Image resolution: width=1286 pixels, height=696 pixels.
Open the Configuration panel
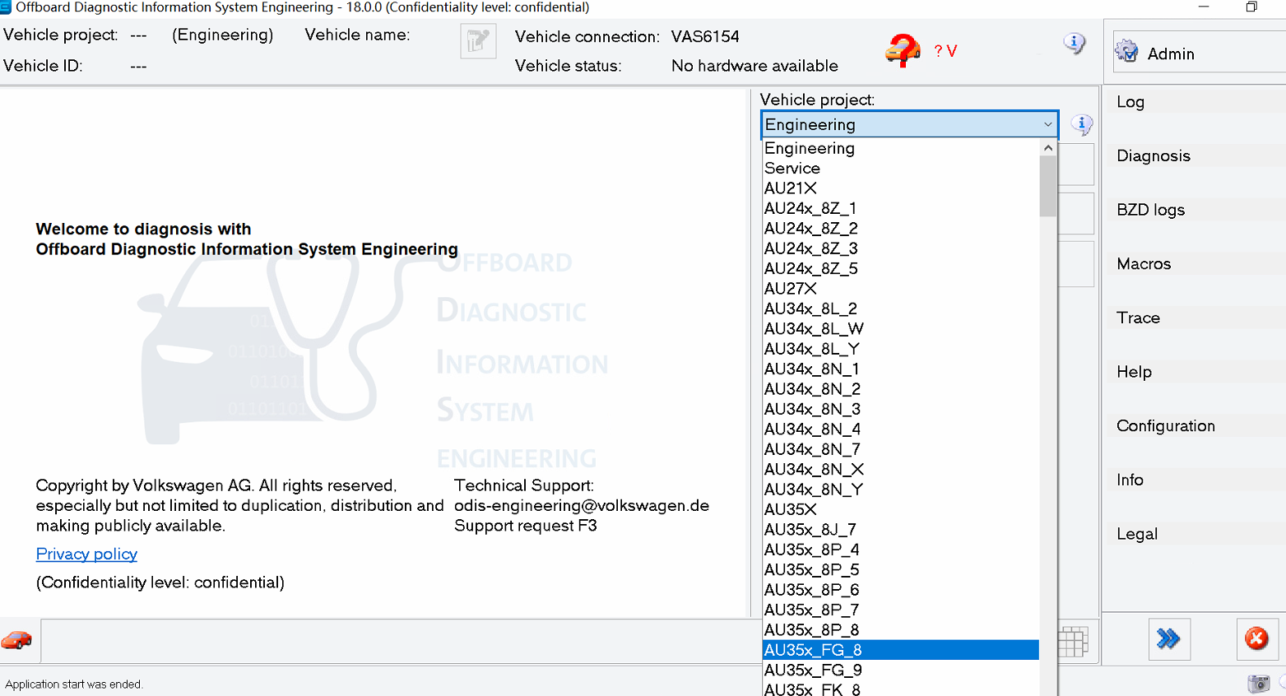click(1165, 425)
